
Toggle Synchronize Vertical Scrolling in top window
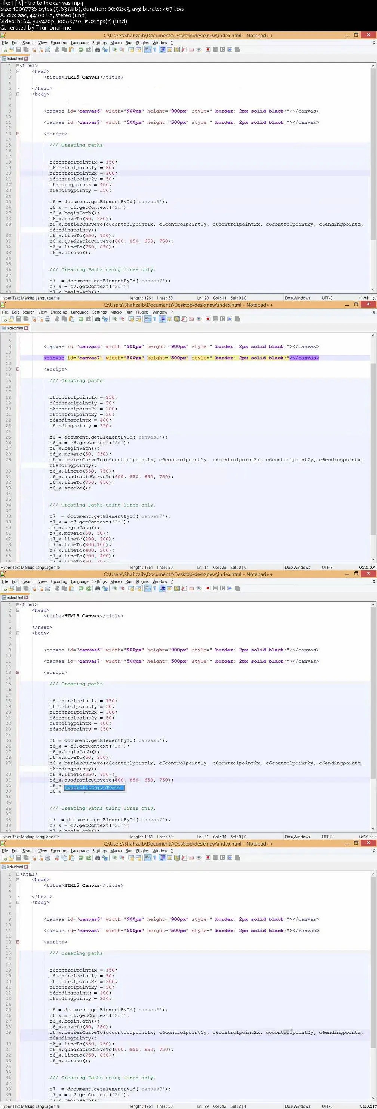point(131,49)
